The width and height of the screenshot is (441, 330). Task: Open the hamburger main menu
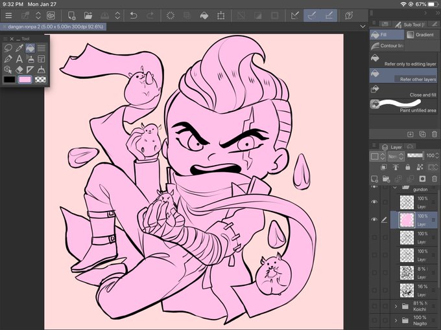pyautogui.click(x=8, y=16)
